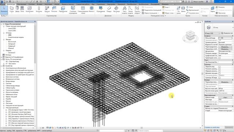234x132 pixels.
Task: Toggle the Crop Region Visible (Показать границы) checkbox
Action: [x=219, y=69]
